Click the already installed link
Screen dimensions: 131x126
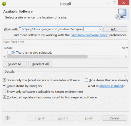(111, 86)
